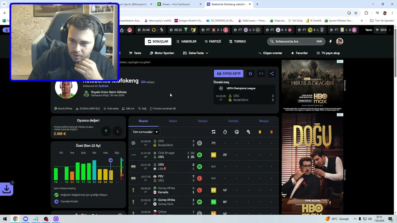Open Chrome from the taskbar
397x223 pixels.
coord(15,219)
